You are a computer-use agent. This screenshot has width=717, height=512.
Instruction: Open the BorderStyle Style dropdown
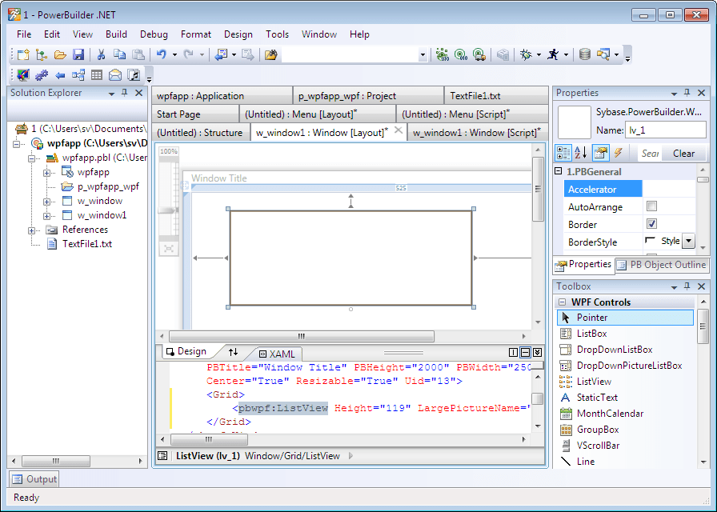click(687, 242)
